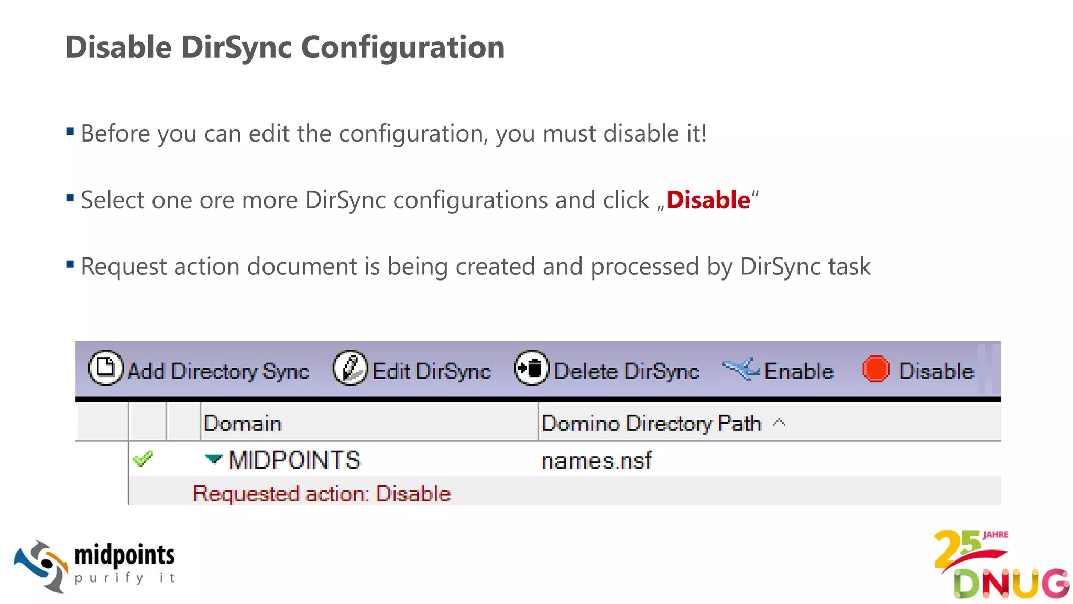Click the Add Directory Sync document icon
The width and height of the screenshot is (1073, 604).
point(105,369)
